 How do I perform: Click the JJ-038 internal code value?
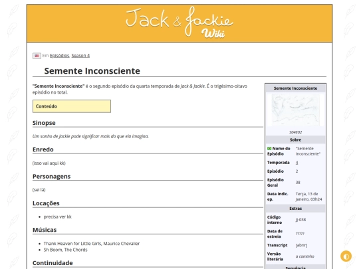(300, 220)
